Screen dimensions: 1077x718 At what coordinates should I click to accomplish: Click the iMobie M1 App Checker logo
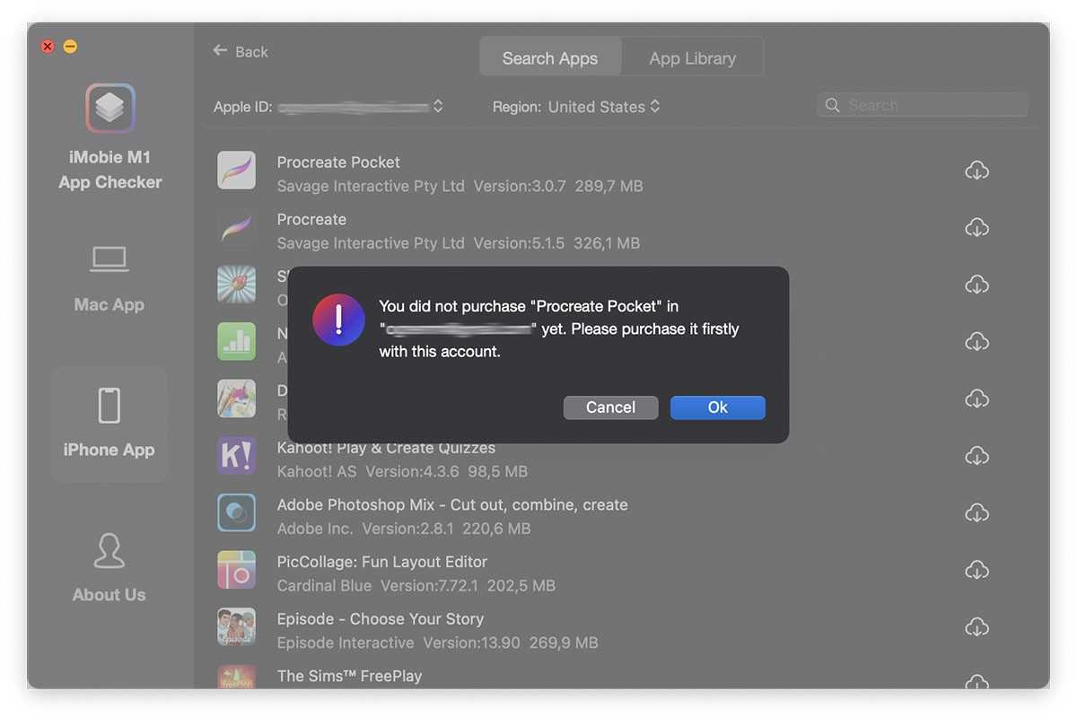[x=109, y=109]
